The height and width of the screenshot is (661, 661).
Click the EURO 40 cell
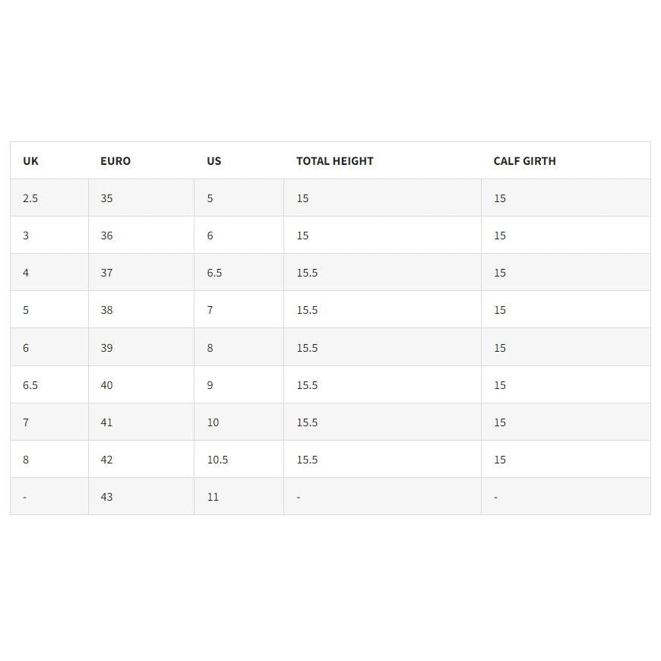[106, 385]
